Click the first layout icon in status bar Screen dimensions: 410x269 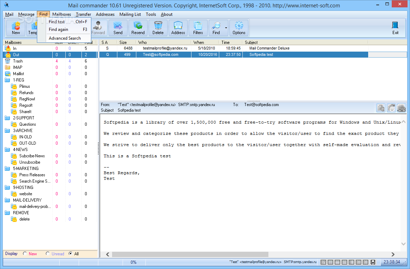point(324,262)
